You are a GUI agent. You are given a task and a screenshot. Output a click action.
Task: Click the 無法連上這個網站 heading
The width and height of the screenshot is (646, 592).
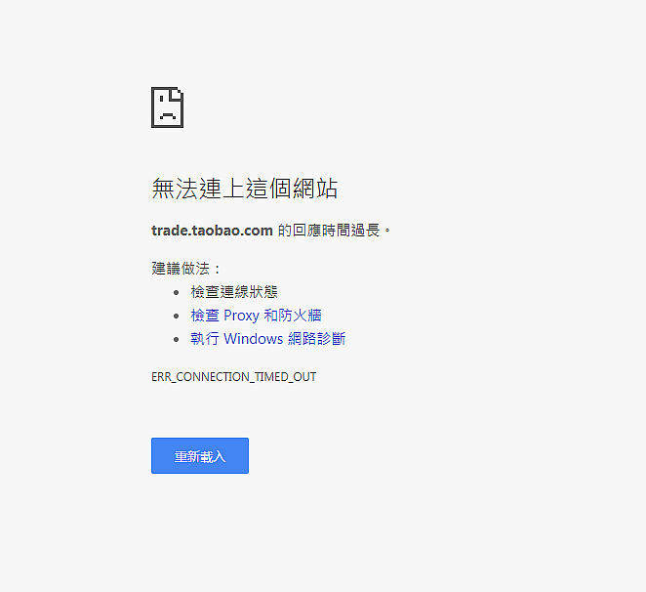245,189
